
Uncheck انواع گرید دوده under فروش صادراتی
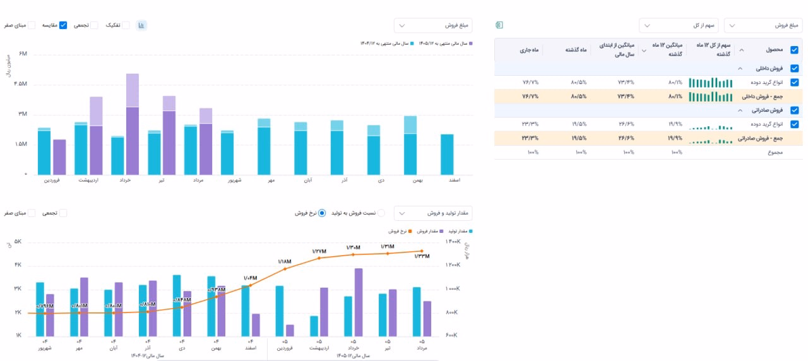point(794,124)
